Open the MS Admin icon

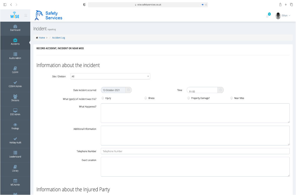click(15, 181)
